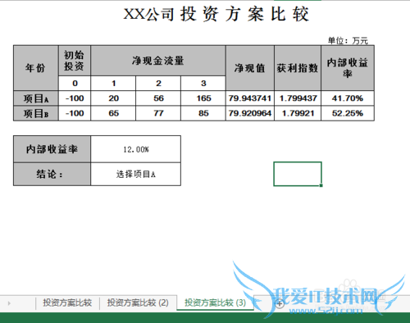Click the green-outlined active cell
Image resolution: width=410 pixels, height=323 pixels.
pyautogui.click(x=298, y=174)
